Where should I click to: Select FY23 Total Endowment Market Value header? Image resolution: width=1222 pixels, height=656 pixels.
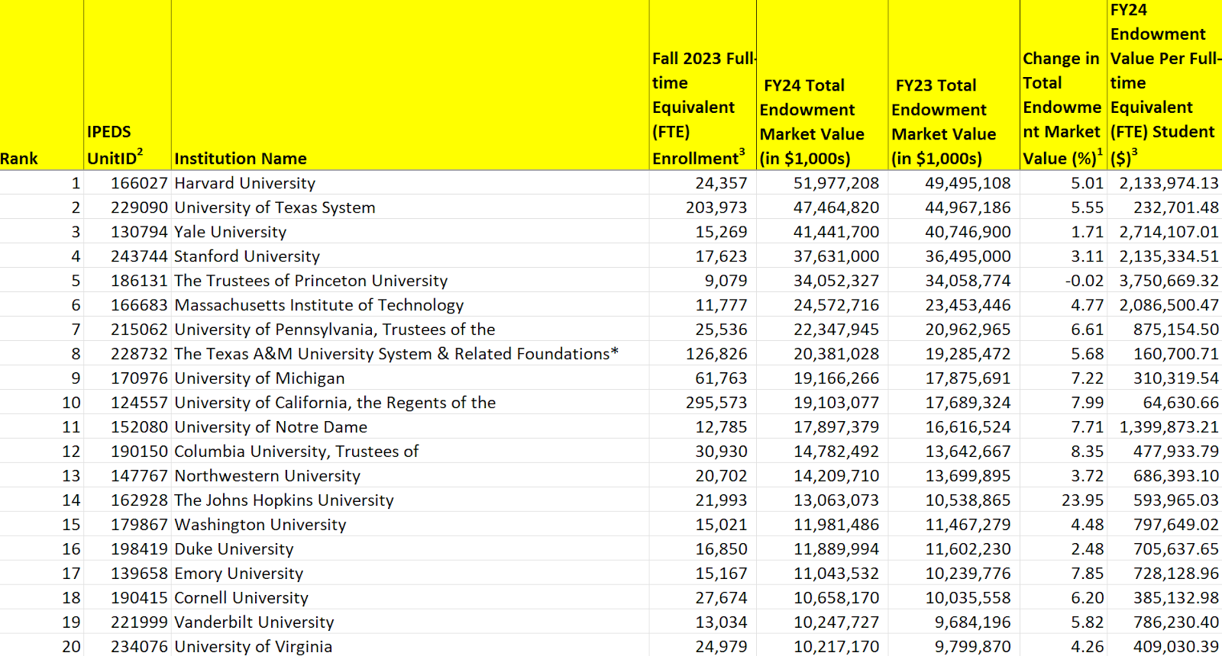tap(954, 85)
